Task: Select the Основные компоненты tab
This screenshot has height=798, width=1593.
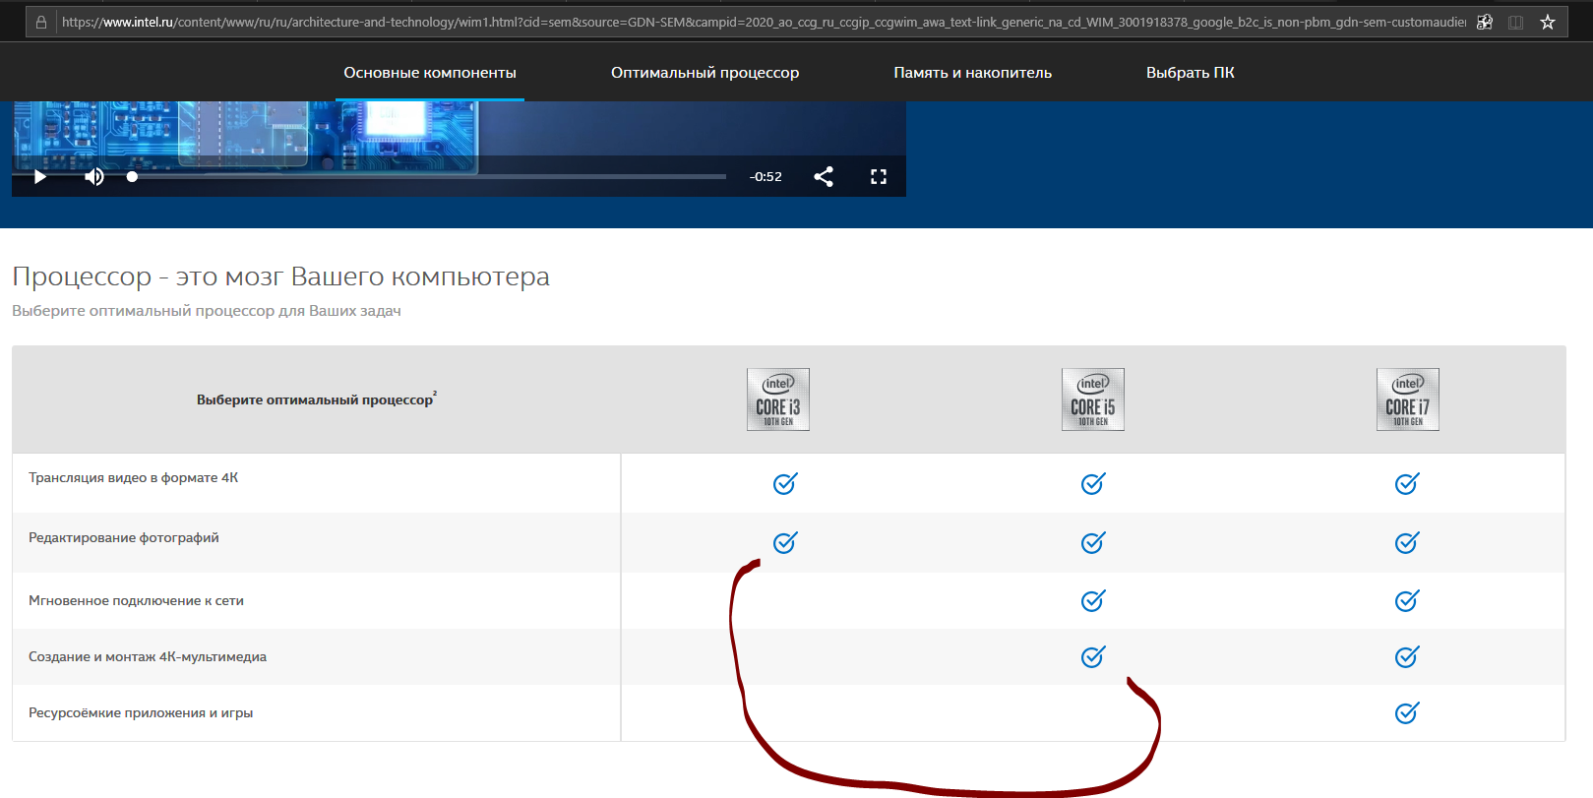Action: pos(430,73)
